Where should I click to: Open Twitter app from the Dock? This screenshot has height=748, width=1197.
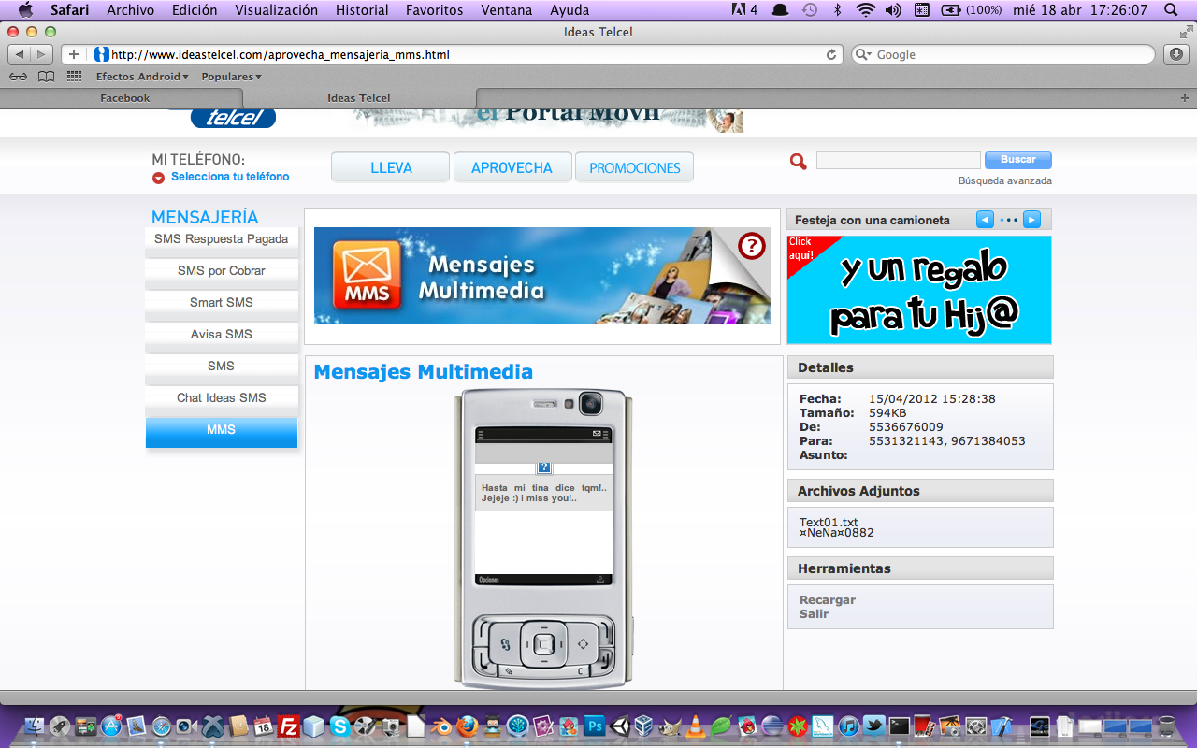(x=873, y=726)
